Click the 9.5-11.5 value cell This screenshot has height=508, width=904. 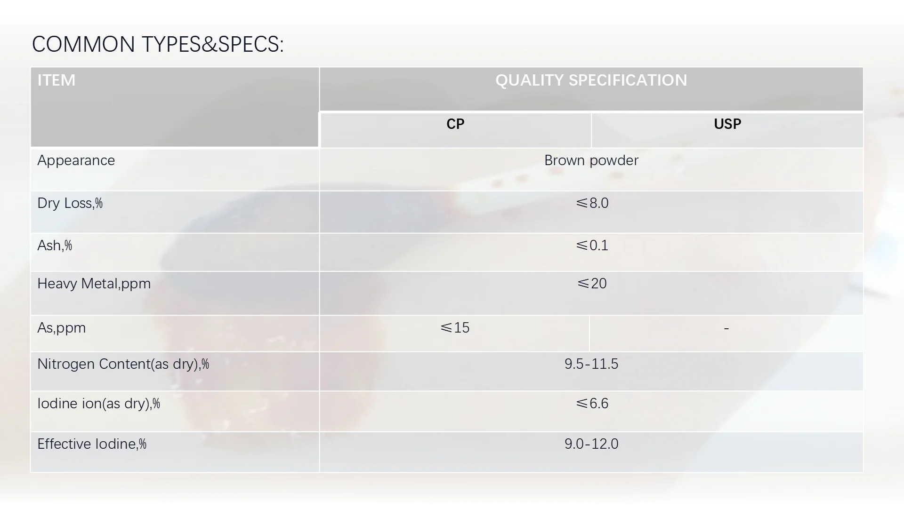point(591,364)
